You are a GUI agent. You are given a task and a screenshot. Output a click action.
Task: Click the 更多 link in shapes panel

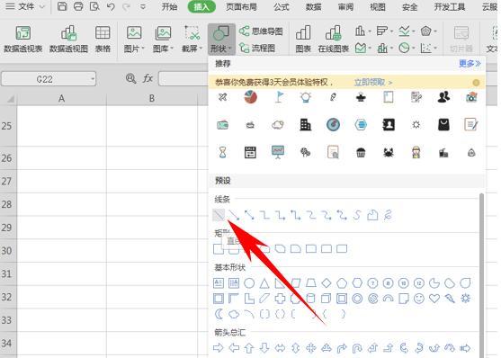coord(470,63)
